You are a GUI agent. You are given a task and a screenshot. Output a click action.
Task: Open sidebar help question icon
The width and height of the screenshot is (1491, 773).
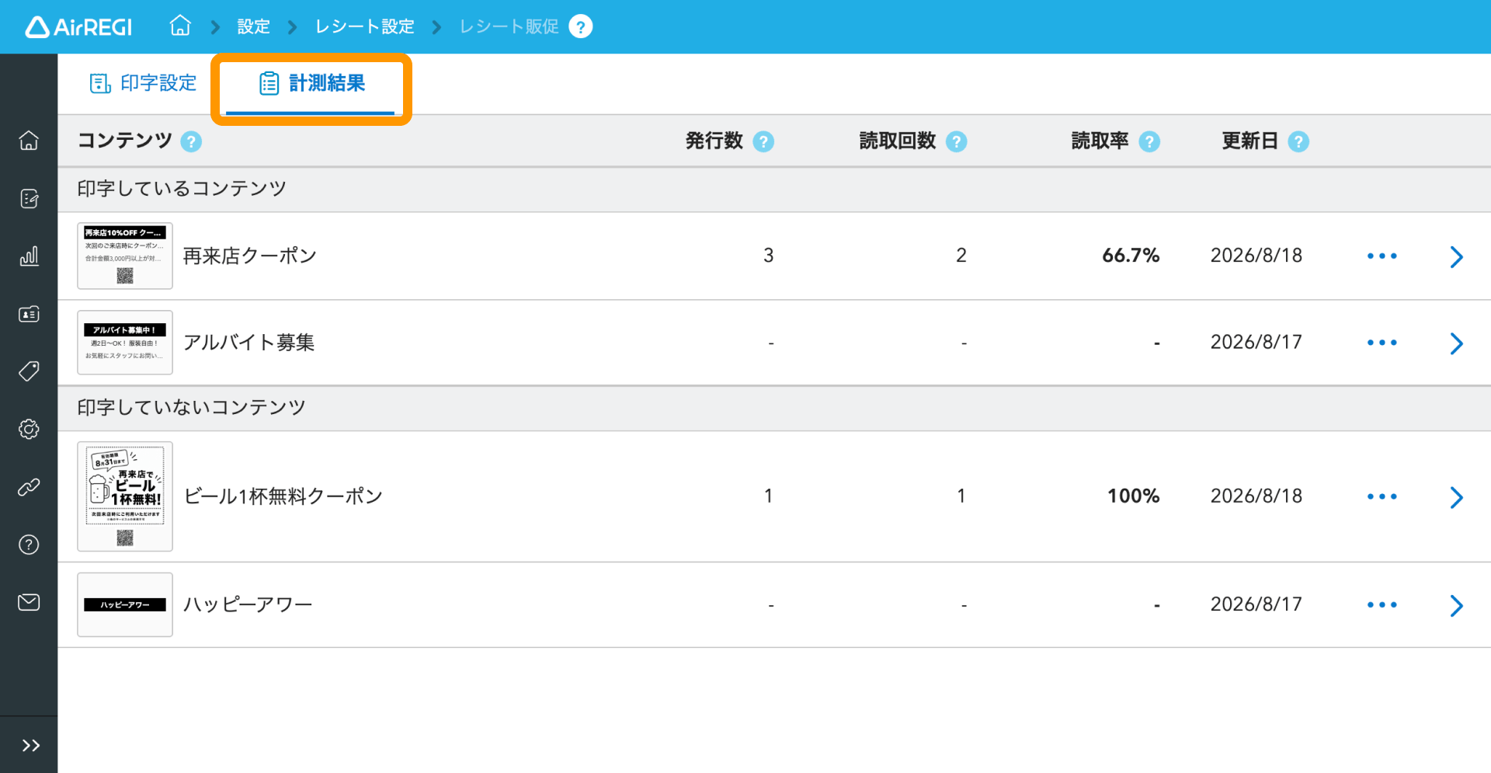pyautogui.click(x=29, y=545)
